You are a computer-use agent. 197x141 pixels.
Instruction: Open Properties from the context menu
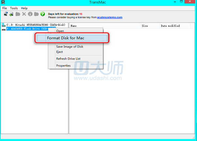coord(63,65)
